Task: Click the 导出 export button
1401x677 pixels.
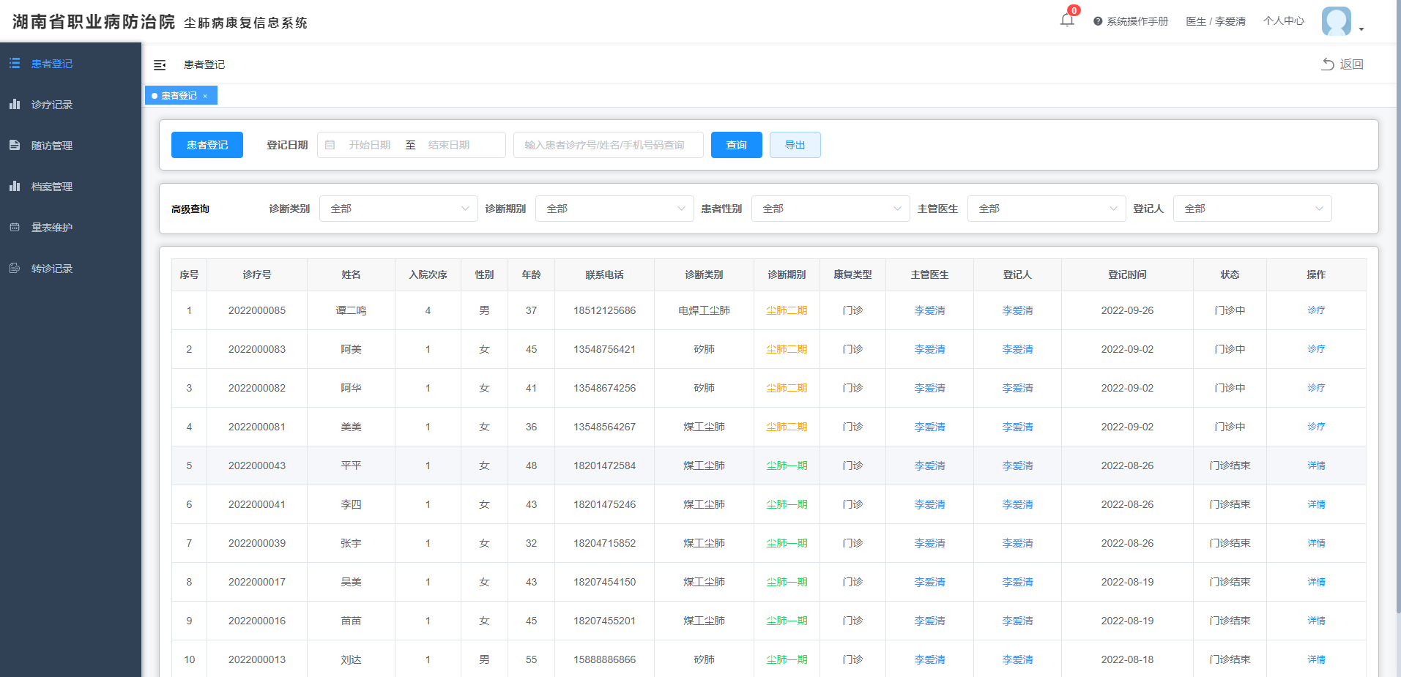Action: click(x=795, y=145)
